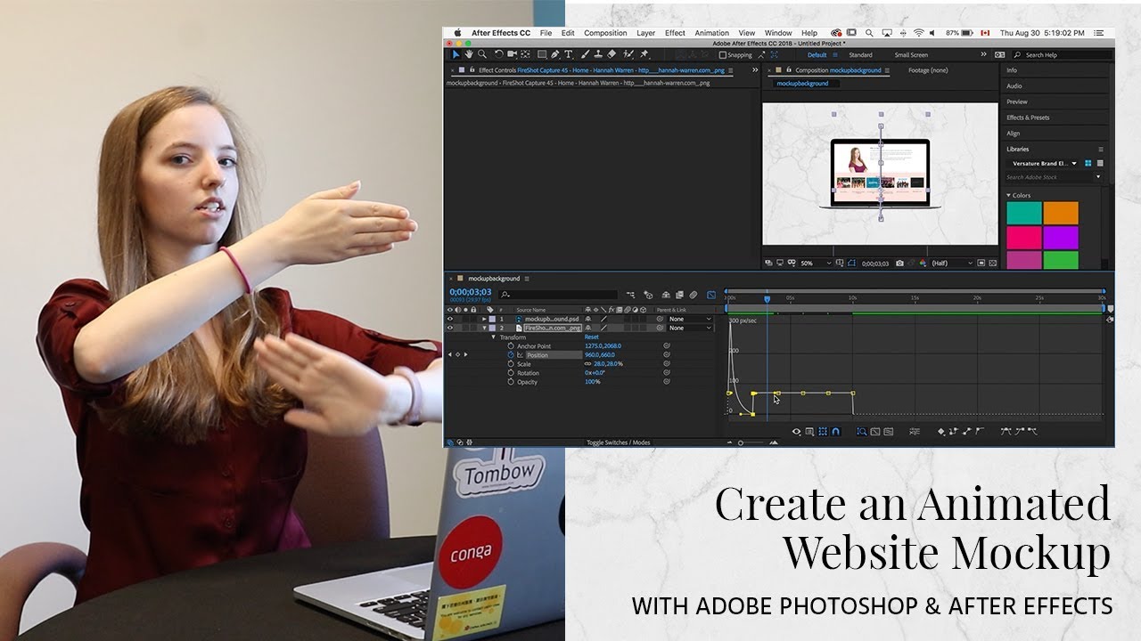Open layer 1 Parent None dropdown

691,319
